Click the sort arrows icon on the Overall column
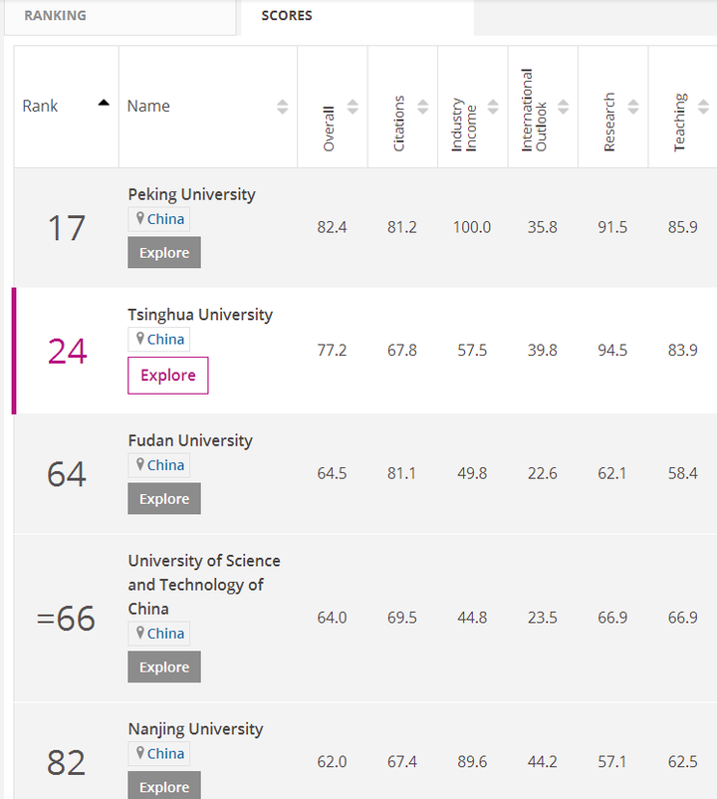The width and height of the screenshot is (717, 799). click(x=352, y=107)
